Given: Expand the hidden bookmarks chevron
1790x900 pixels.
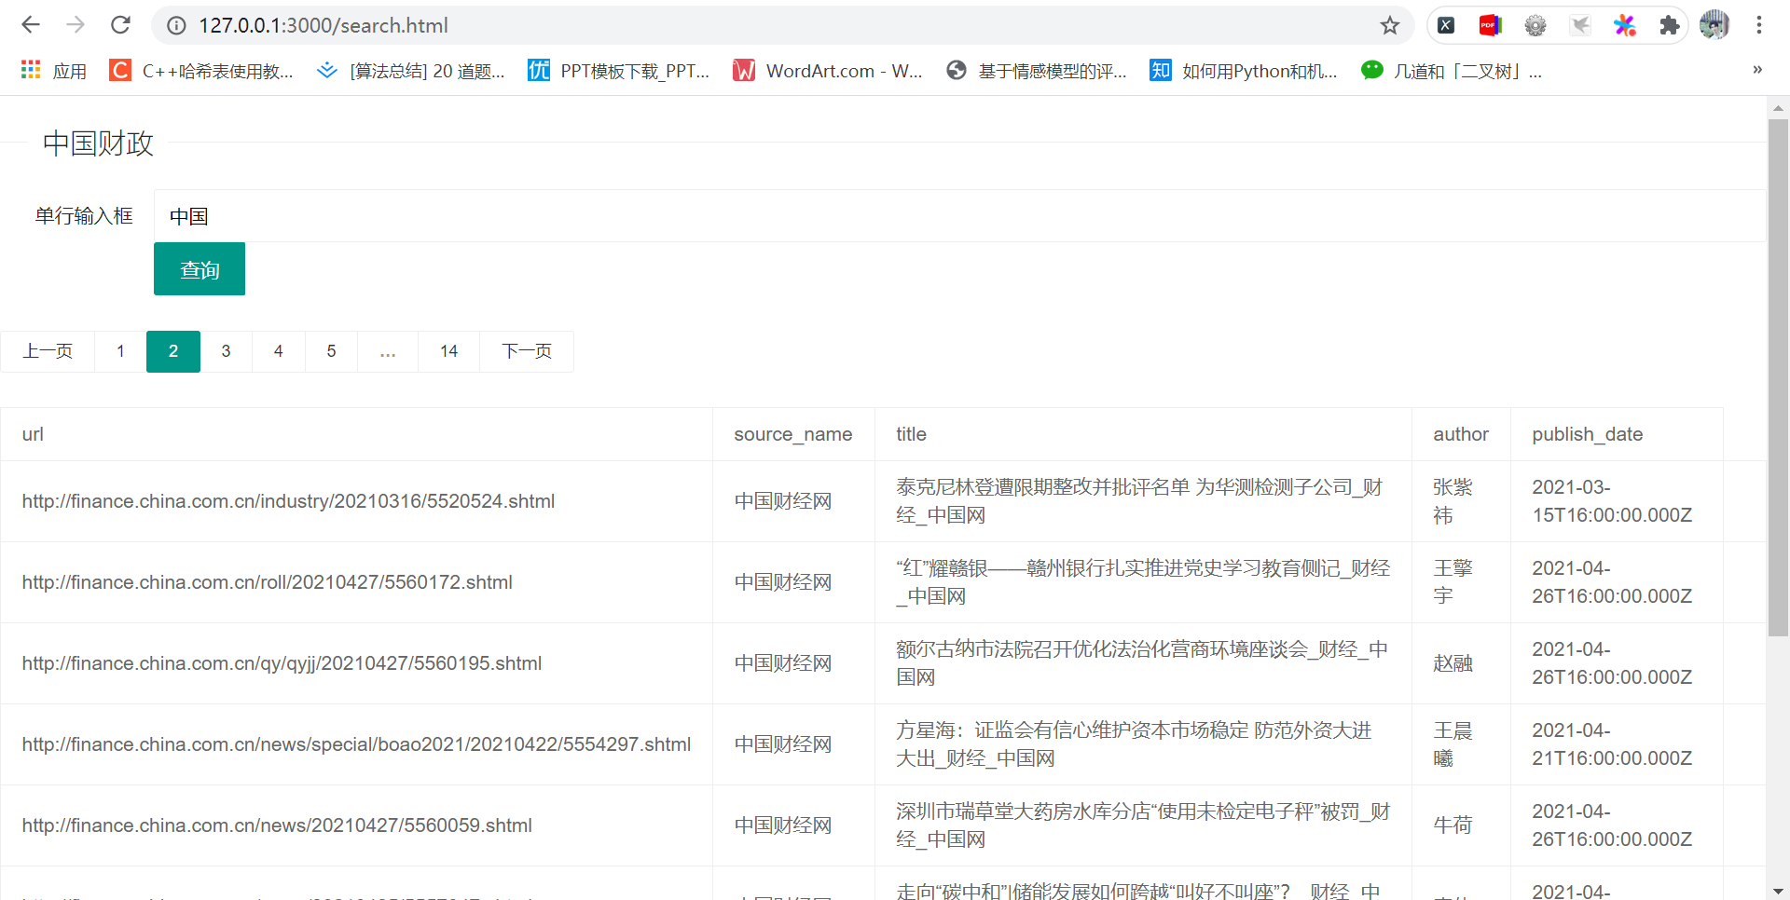Looking at the screenshot, I should click(1757, 70).
